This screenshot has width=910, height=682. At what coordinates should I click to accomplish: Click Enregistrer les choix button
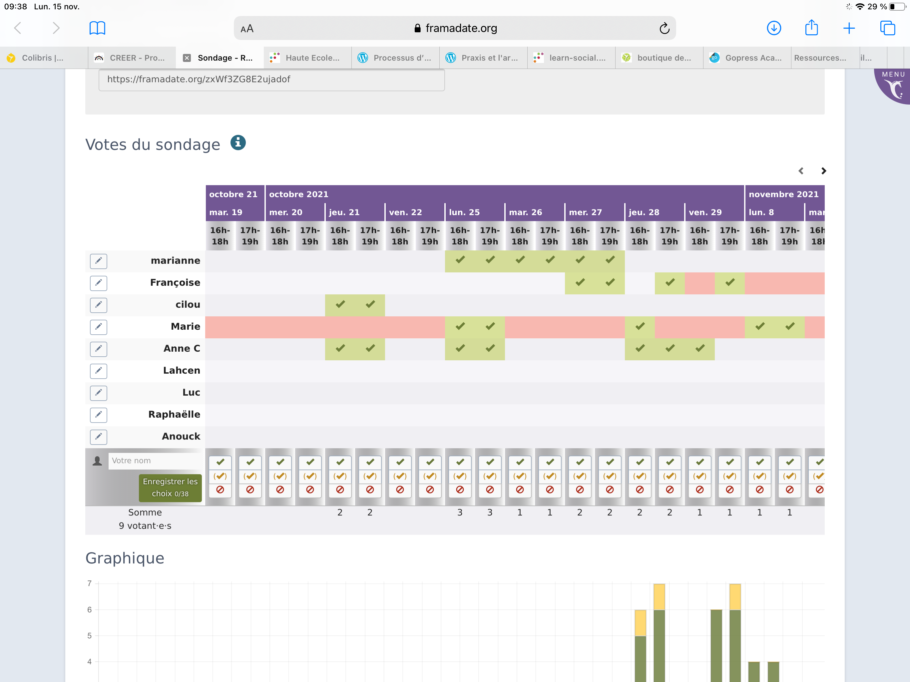[x=170, y=488]
